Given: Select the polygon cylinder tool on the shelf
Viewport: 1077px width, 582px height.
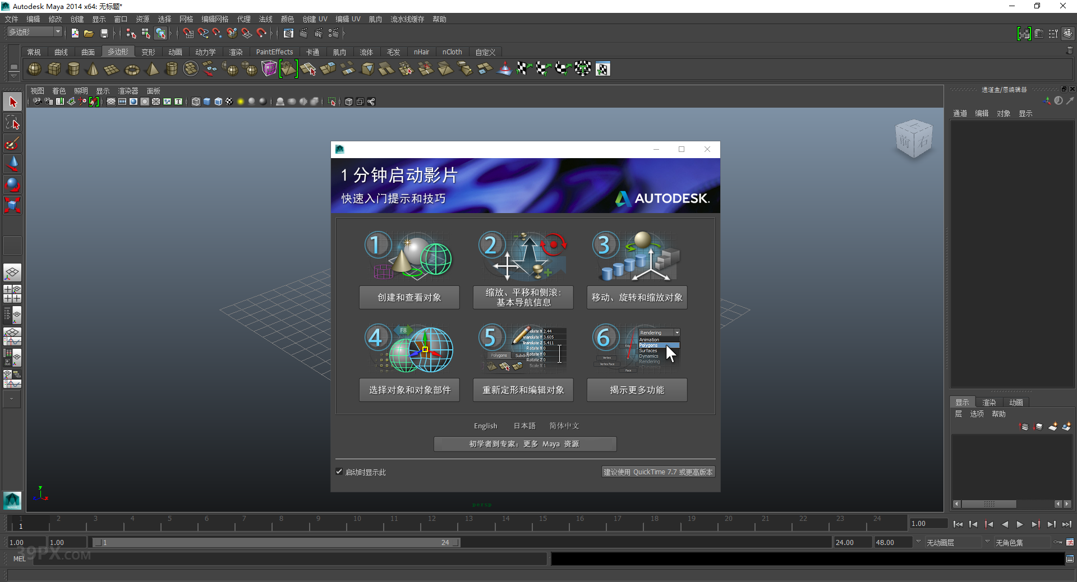Looking at the screenshot, I should pyautogui.click(x=73, y=68).
